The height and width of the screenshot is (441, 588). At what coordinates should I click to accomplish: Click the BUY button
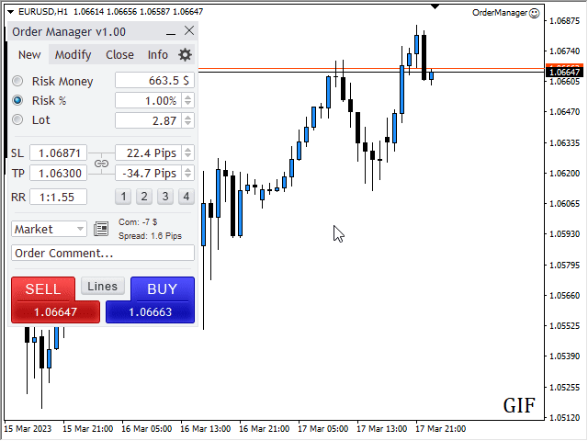click(163, 289)
